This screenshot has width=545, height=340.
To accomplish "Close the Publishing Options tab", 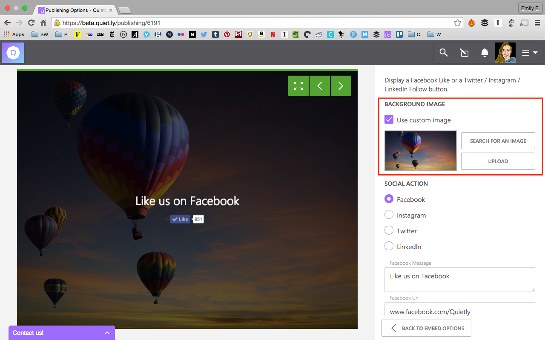I will coord(111,10).
